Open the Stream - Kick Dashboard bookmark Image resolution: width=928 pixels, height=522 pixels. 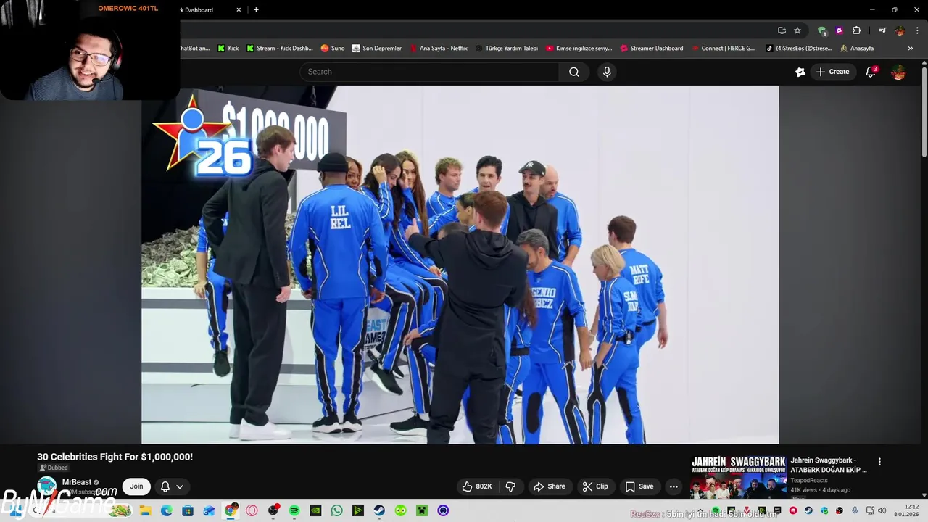point(280,49)
